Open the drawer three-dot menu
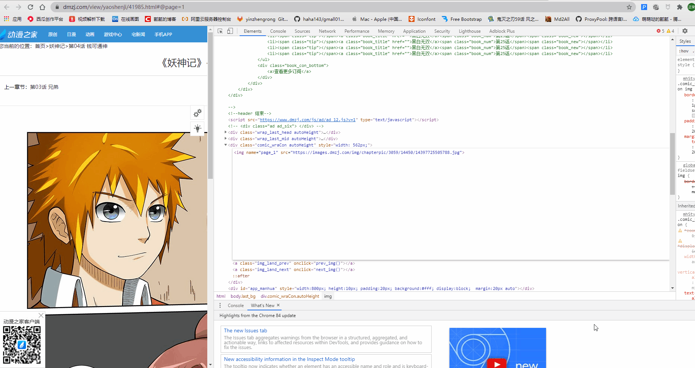Viewport: 695px width, 368px height. 220,306
